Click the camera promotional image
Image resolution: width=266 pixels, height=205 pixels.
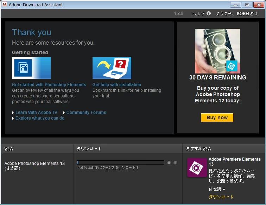click(217, 51)
